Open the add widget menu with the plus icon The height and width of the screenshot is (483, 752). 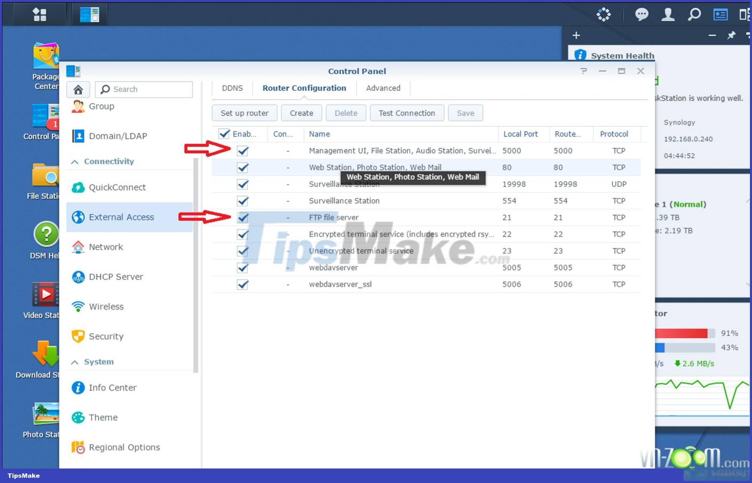coord(576,35)
